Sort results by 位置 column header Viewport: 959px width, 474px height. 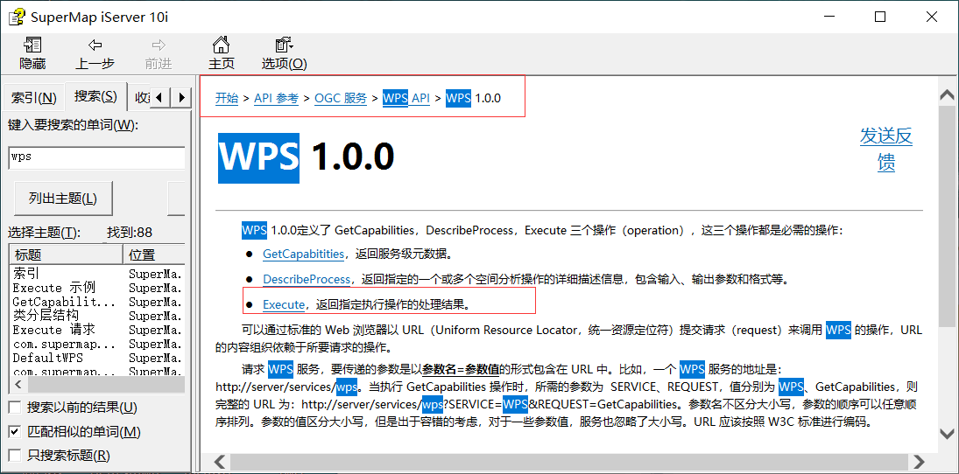pos(153,254)
